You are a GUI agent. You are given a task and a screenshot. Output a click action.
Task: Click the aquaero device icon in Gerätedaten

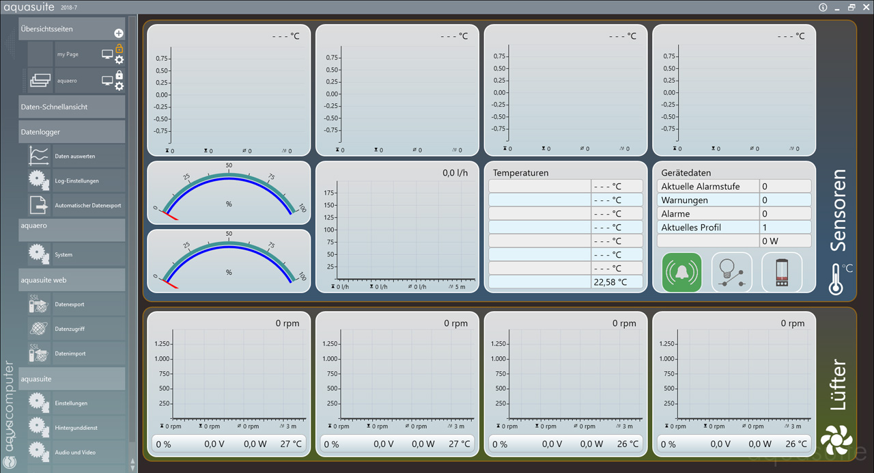(782, 273)
